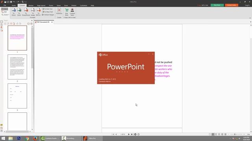Open the Windows Start menu
252x141 pixels.
tap(3, 138)
